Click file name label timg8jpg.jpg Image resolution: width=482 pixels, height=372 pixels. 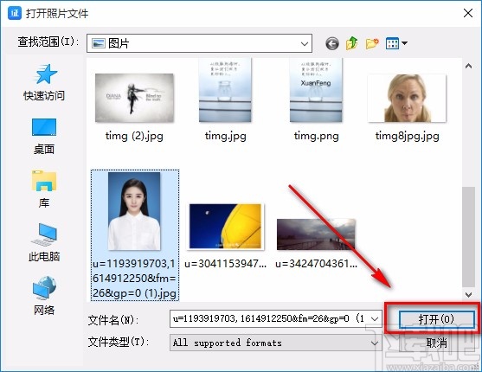pyautogui.click(x=407, y=136)
